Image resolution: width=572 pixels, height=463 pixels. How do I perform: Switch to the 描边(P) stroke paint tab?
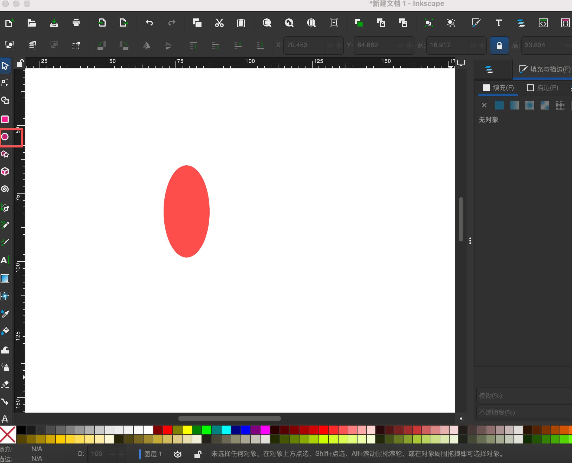pos(542,88)
